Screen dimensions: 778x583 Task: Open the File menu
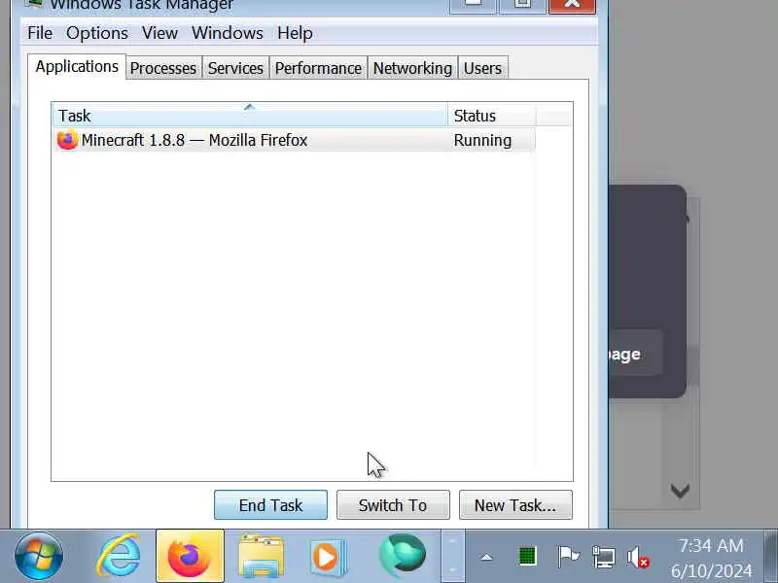[40, 33]
